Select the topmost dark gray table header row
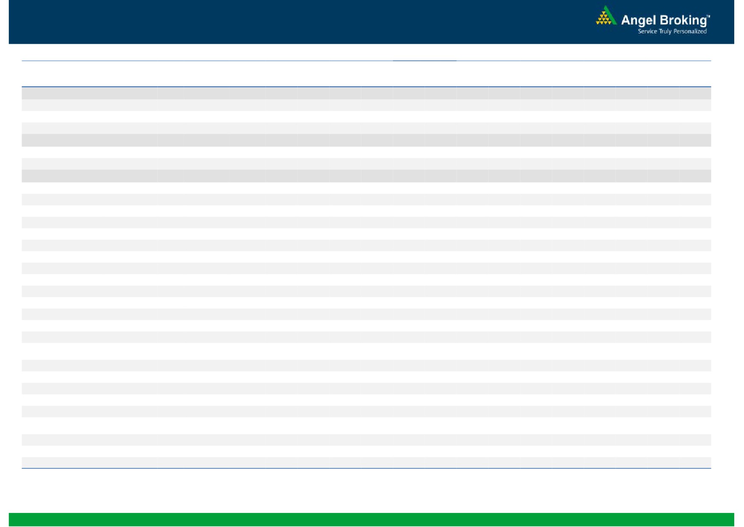 (366, 93)
